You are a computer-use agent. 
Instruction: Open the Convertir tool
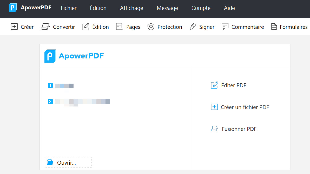[x=58, y=26]
